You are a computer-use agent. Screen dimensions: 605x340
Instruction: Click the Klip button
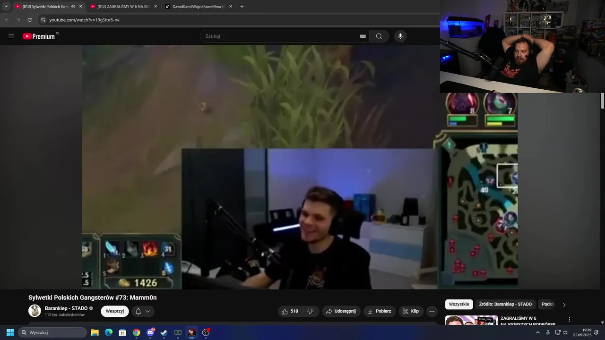(x=411, y=311)
